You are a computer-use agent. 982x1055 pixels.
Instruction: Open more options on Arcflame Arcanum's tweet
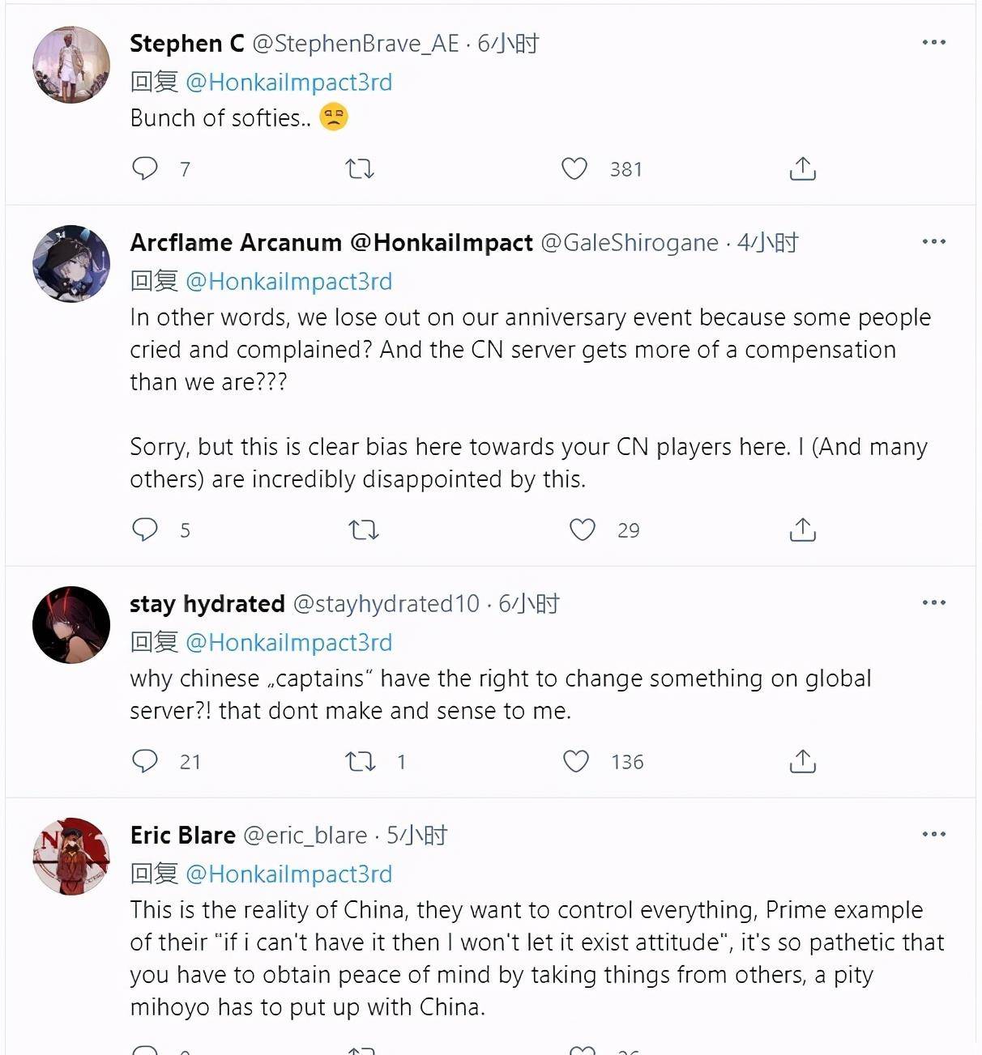click(934, 241)
